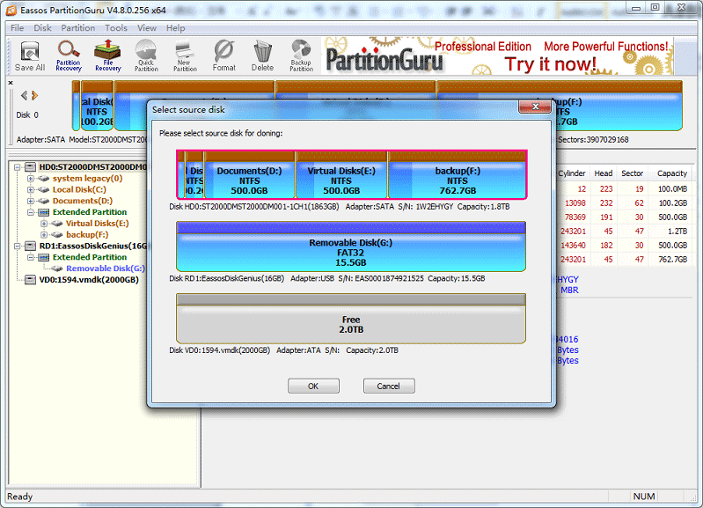This screenshot has width=703, height=508.
Task: Select HD0 disk Documents(D:) block in dialog
Action: pos(250,175)
